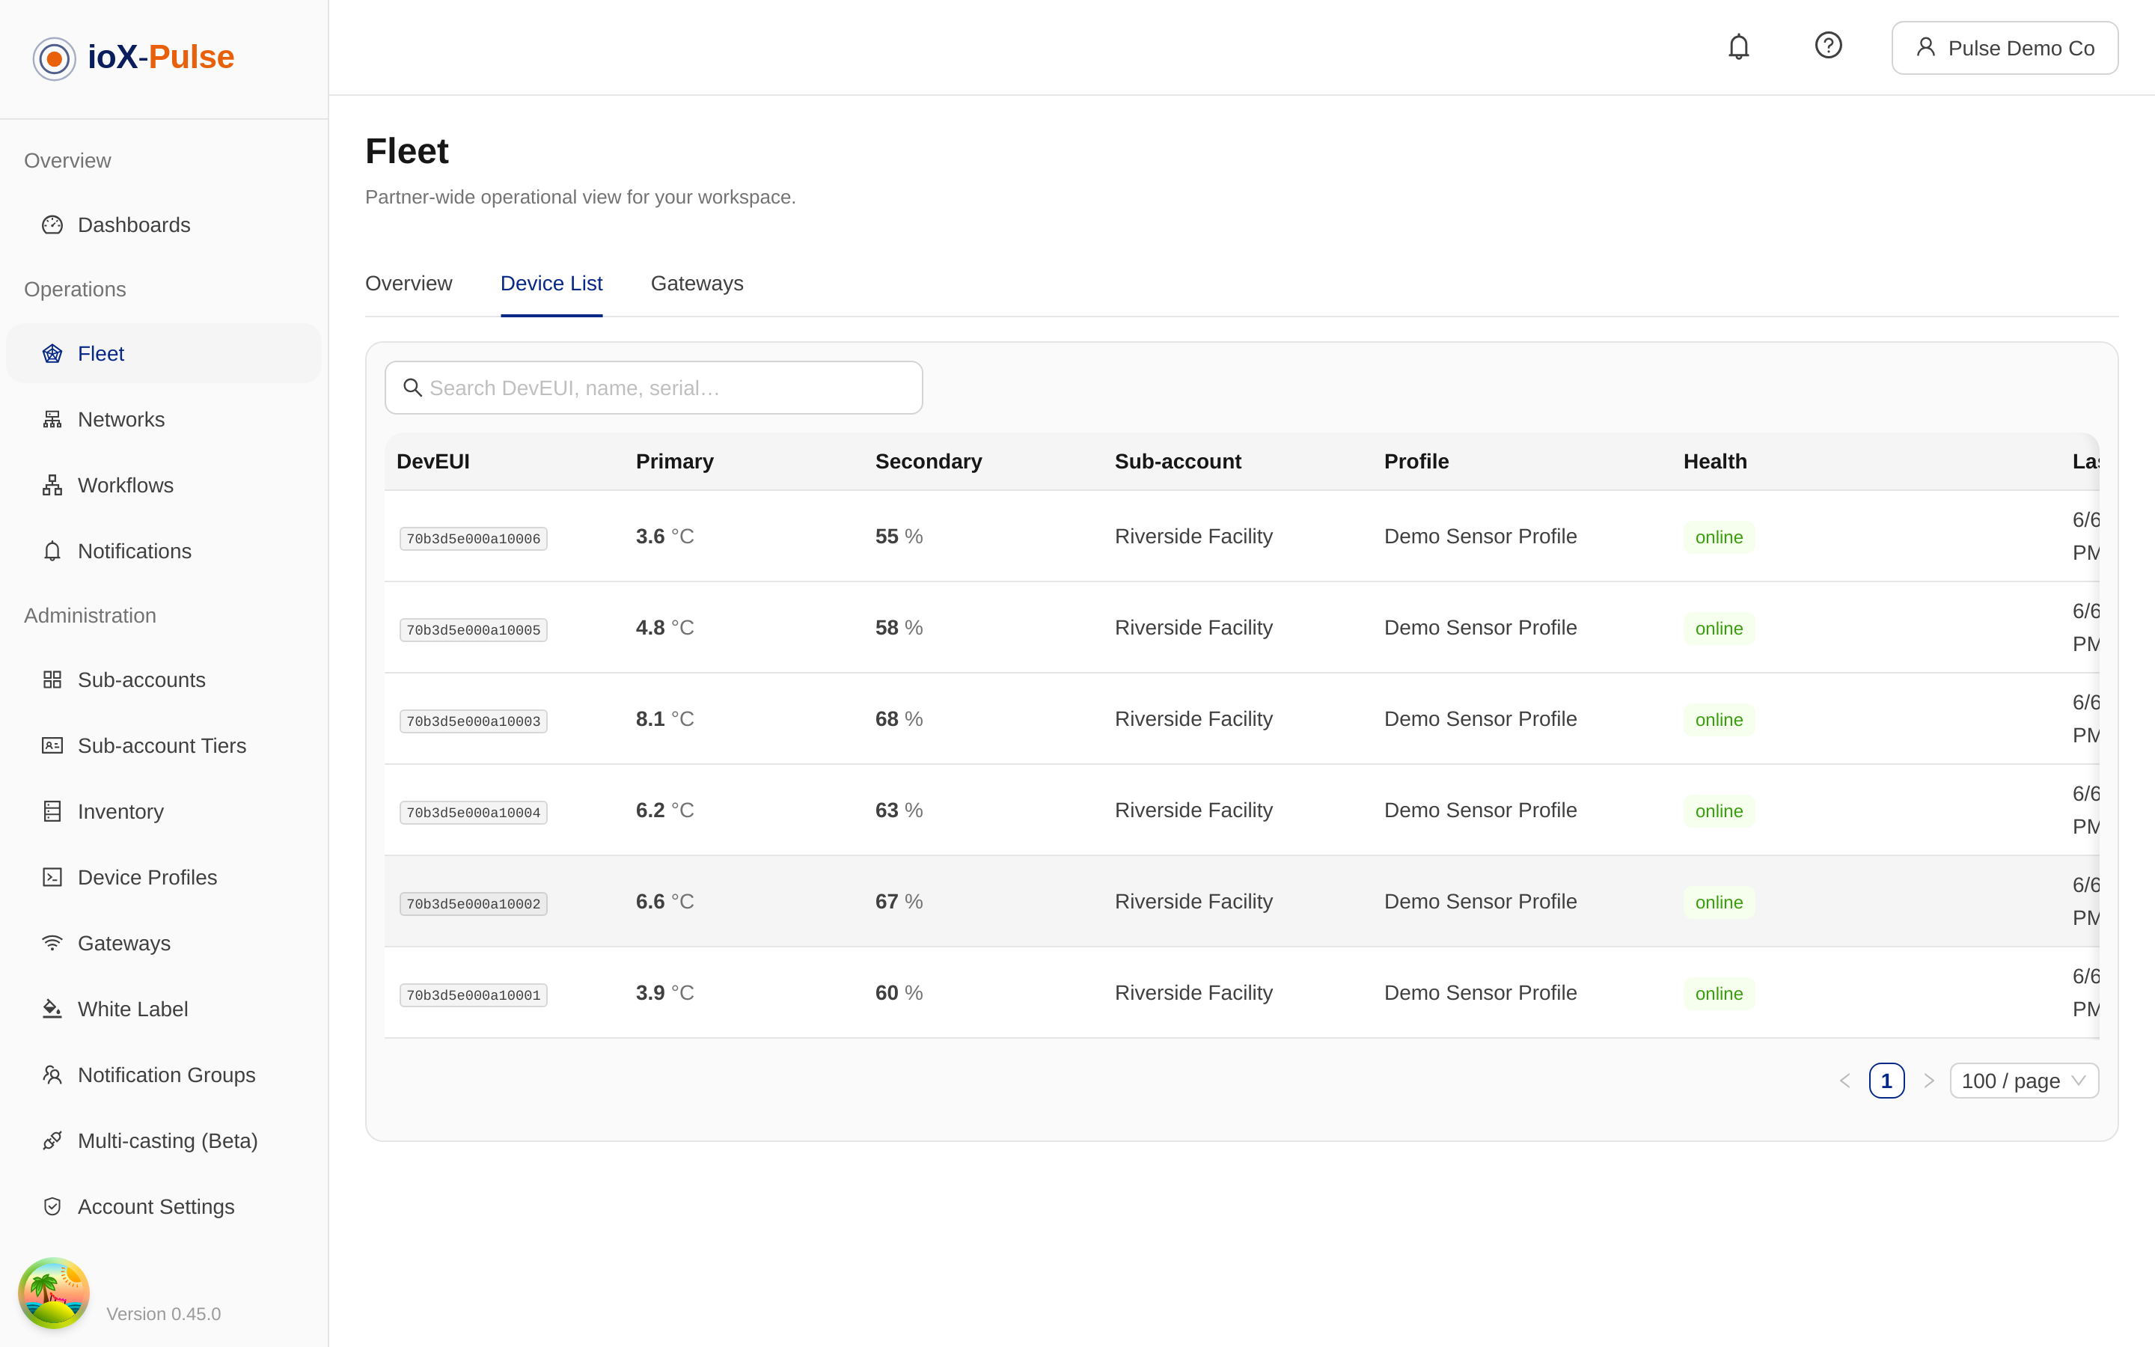Open Multi-casting (Beta) in the sidebar
Image resolution: width=2155 pixels, height=1347 pixels.
(x=164, y=1141)
